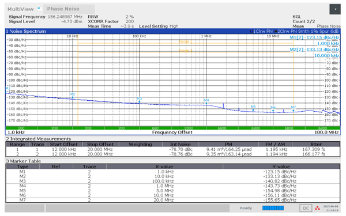Click the Int Noise column header
Viewport: 346px width, 216px height.
180,145
